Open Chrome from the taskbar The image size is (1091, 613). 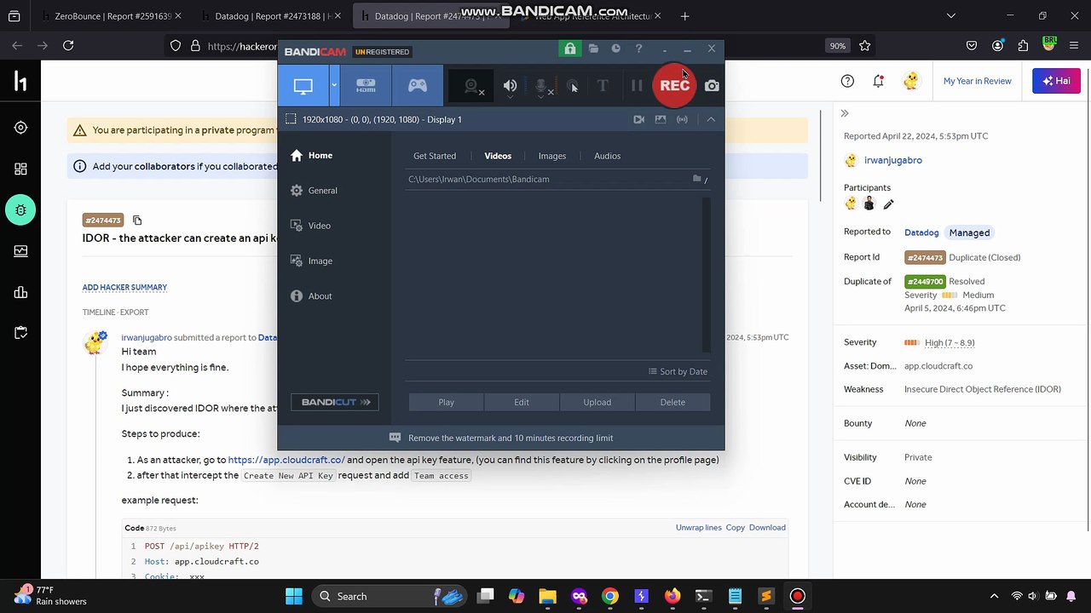610,596
